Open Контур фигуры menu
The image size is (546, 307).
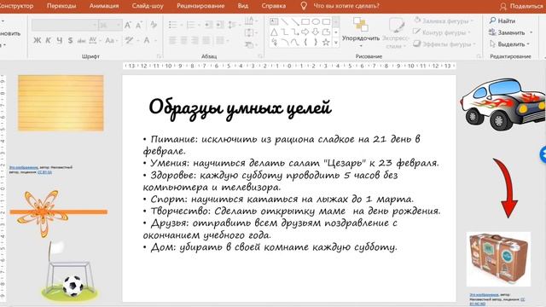[x=442, y=32]
